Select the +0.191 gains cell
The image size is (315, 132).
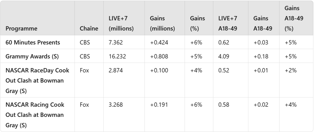coord(159,105)
